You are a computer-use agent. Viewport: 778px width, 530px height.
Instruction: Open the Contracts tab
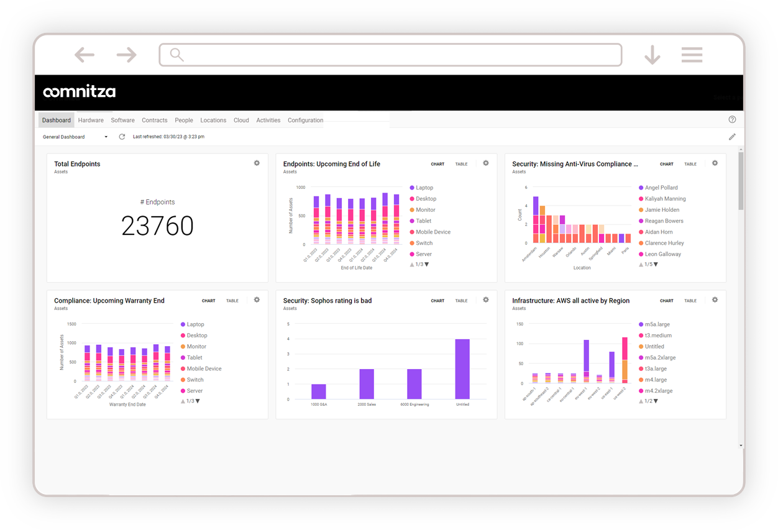point(154,120)
